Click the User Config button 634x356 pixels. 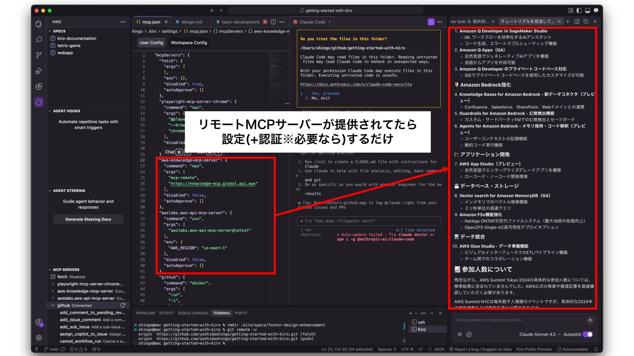[x=151, y=43]
